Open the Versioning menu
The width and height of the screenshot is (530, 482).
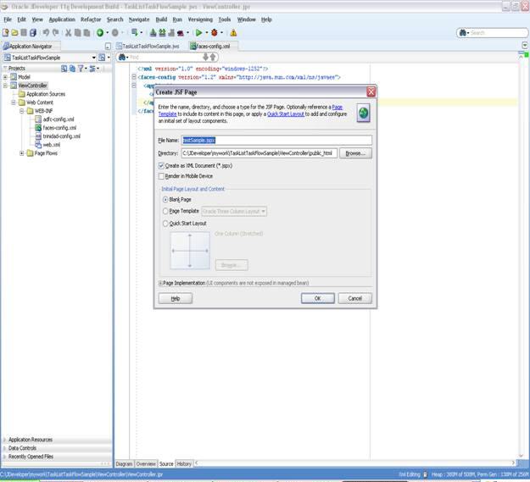pyautogui.click(x=200, y=19)
